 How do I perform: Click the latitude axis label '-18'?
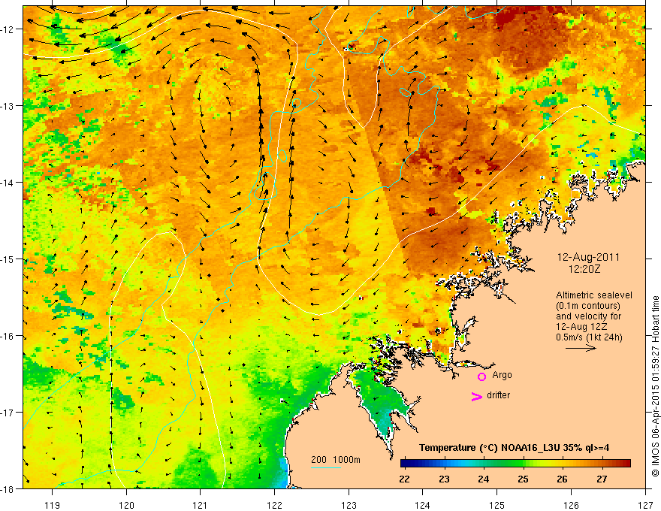pyautogui.click(x=8, y=488)
